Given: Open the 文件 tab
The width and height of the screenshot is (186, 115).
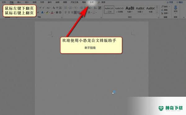Looking at the screenshot, I should 4,2.
